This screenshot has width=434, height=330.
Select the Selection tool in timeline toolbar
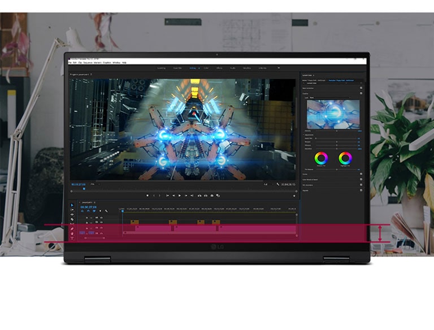click(72, 206)
